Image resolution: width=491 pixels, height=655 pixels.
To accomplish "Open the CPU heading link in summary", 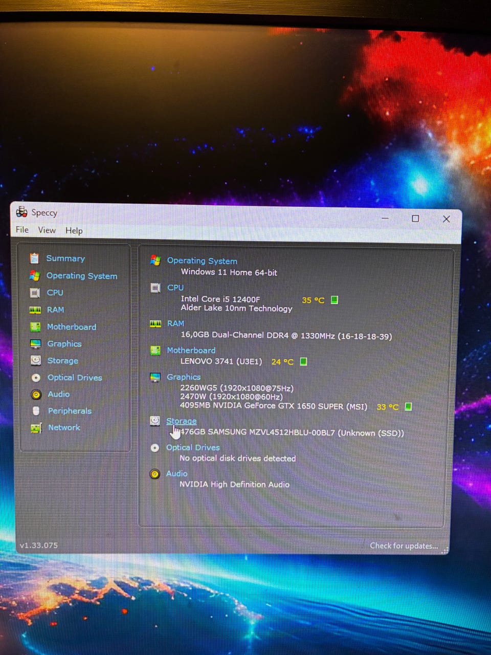I will coord(175,288).
